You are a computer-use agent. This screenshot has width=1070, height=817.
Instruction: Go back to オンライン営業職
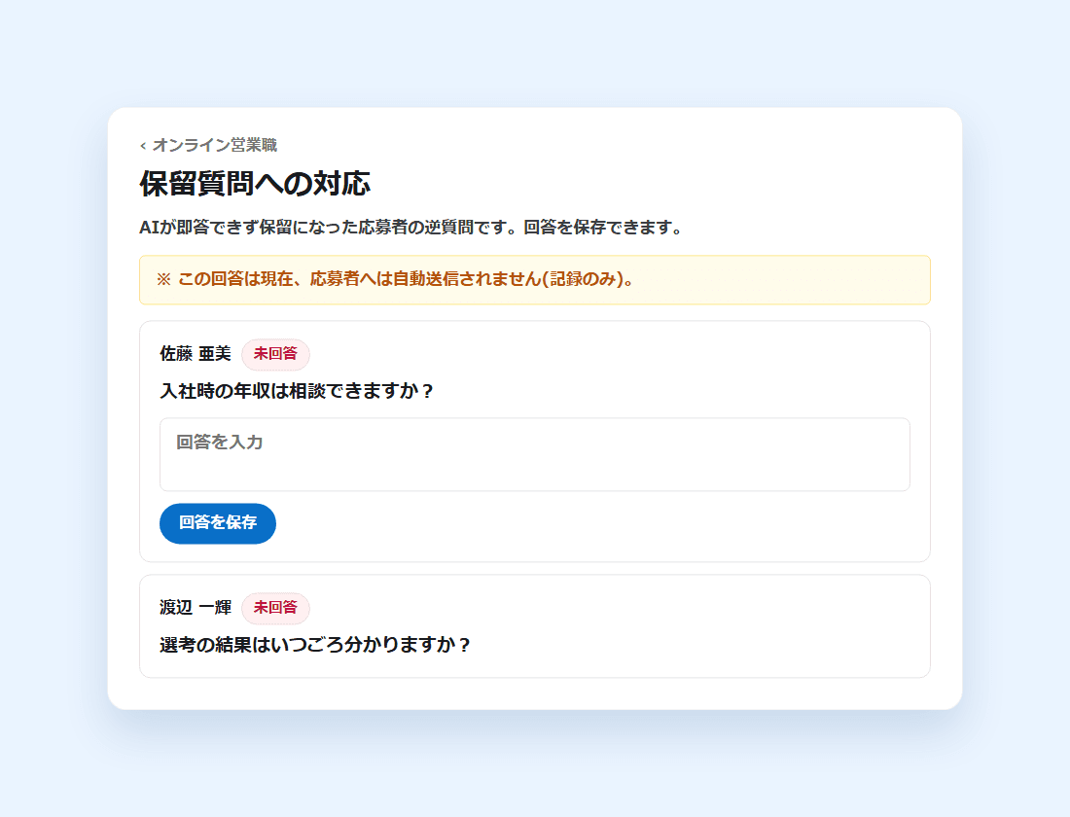209,145
